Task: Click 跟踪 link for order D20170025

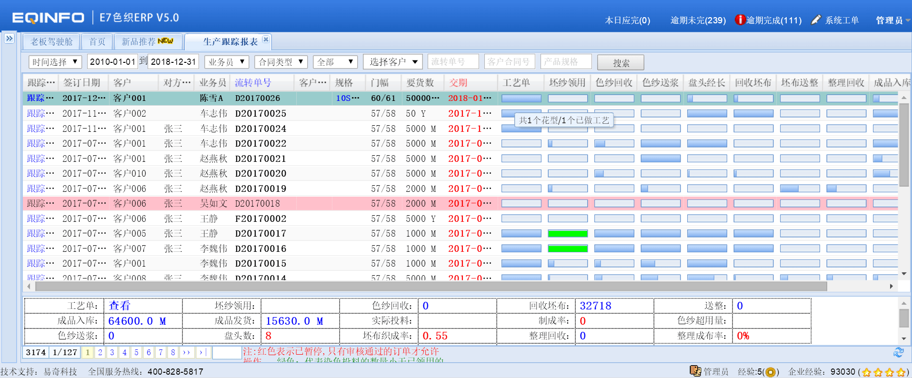Action: [40, 113]
